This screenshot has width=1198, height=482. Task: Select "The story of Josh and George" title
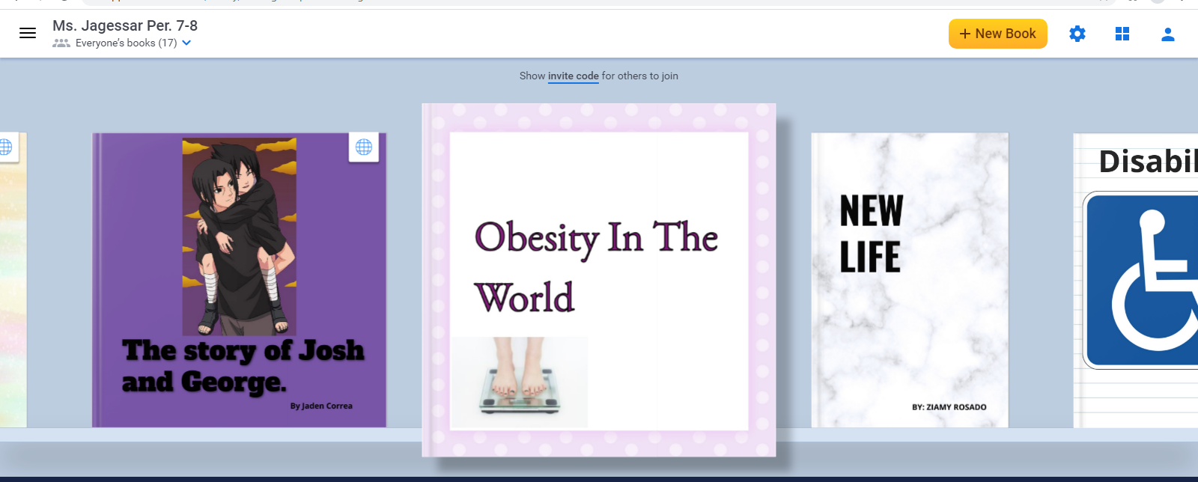[x=242, y=365]
